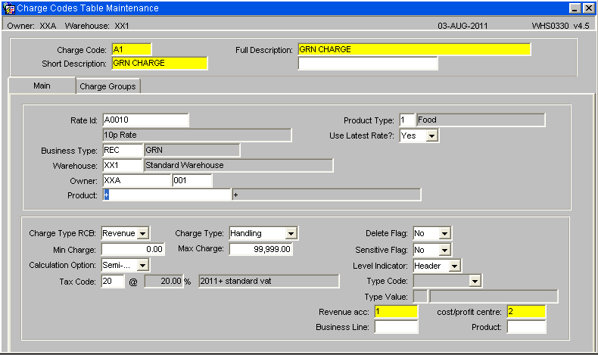The image size is (598, 355).
Task: Click the Min Charge field 0.00
Action: [133, 249]
